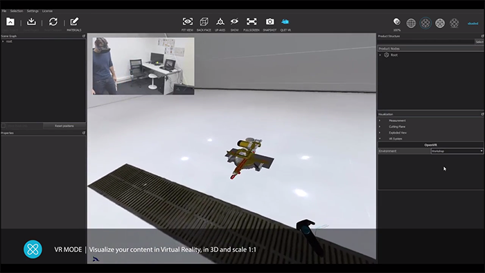Enter Fullscreen mode via toolbar icon

pos(251,21)
